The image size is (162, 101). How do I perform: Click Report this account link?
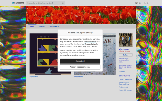126,90
